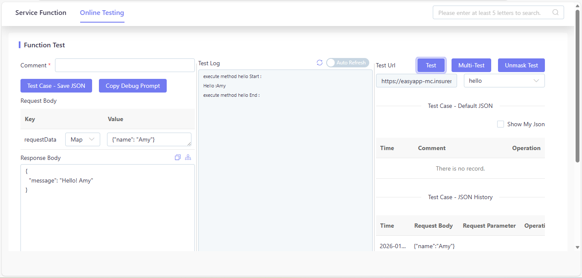Expand the hello function dropdown
Image resolution: width=582 pixels, height=278 pixels.
[504, 81]
